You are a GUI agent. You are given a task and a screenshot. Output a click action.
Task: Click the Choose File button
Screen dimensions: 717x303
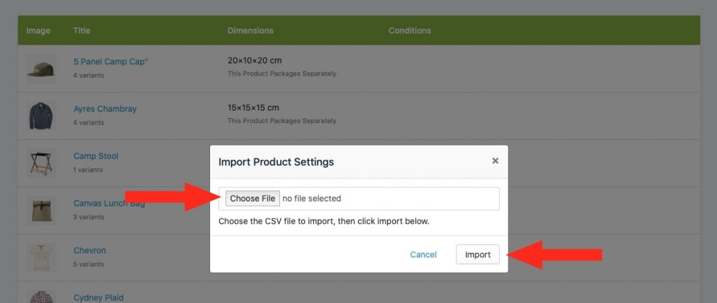point(252,198)
